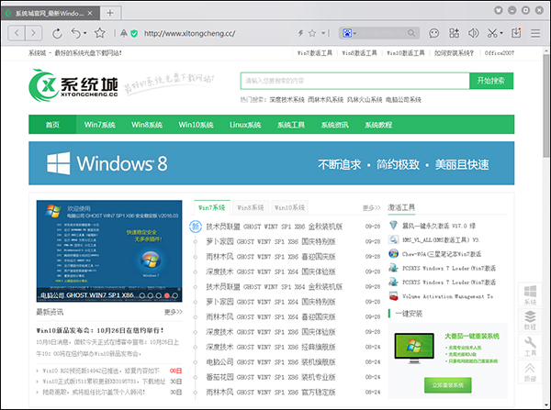Viewport: 551px width, 410px height.
Task: Click floating 顶部 back-to-top icon
Action: tap(530, 372)
